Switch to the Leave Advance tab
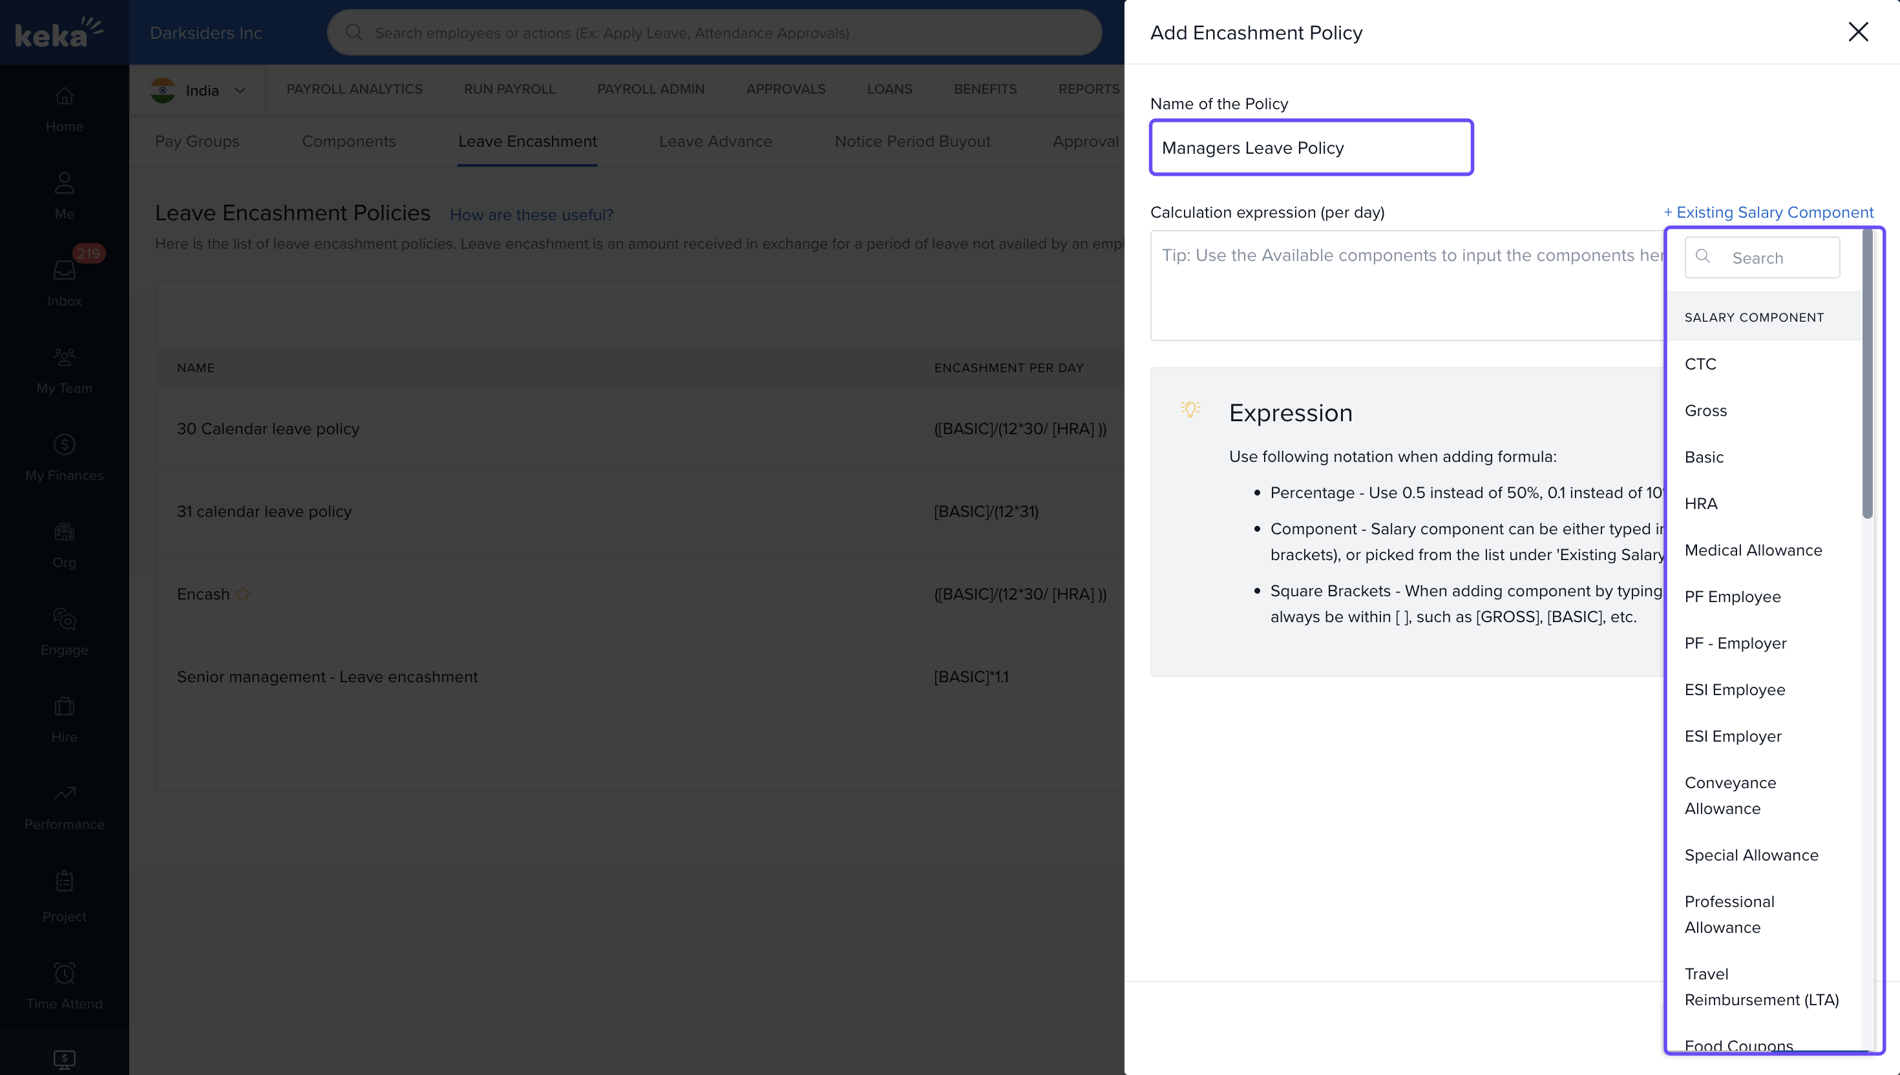The width and height of the screenshot is (1900, 1075). point(715,141)
